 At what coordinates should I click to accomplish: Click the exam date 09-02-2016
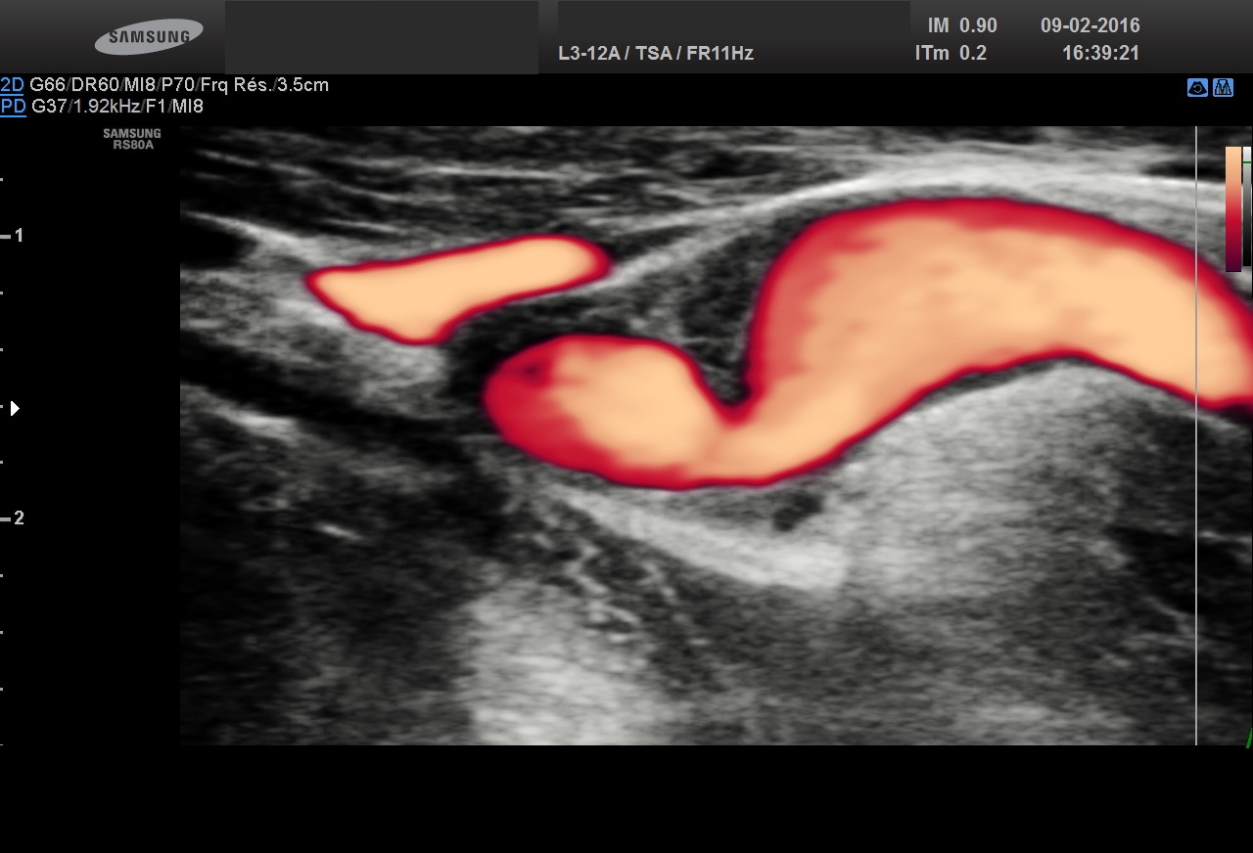pos(1090,26)
